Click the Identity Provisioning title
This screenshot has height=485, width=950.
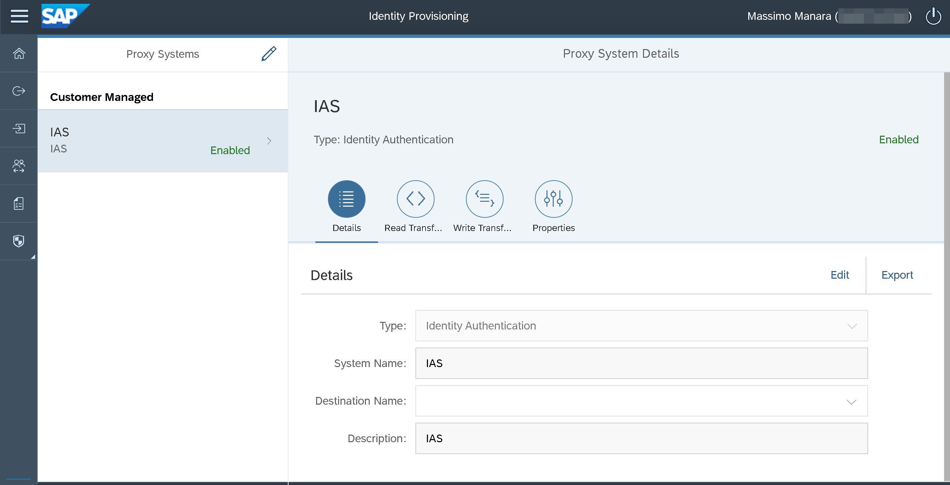419,16
